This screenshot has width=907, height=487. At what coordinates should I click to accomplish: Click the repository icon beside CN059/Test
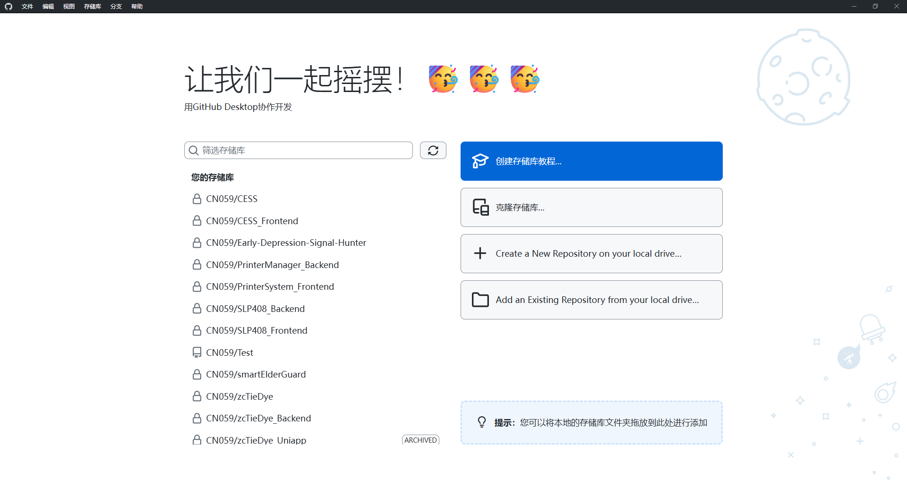tap(197, 353)
